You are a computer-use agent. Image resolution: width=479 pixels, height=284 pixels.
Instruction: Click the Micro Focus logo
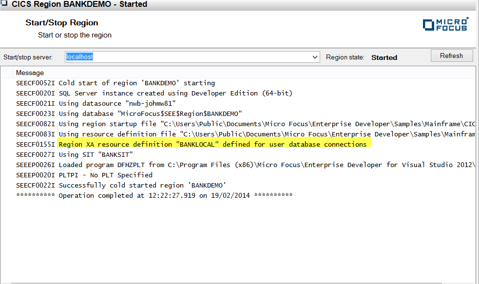(x=445, y=25)
